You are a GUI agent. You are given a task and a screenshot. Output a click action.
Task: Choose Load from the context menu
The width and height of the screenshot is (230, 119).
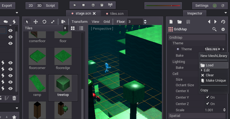[x=210, y=65]
